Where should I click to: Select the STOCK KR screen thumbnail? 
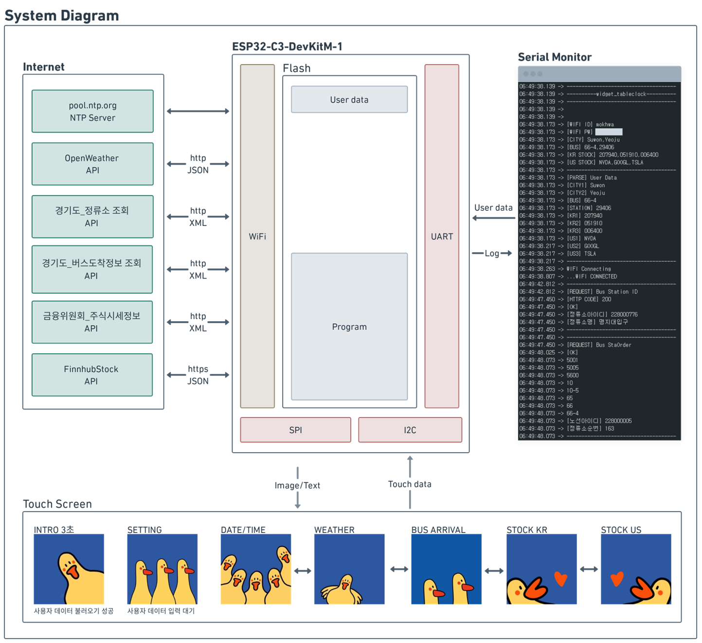pyautogui.click(x=541, y=569)
